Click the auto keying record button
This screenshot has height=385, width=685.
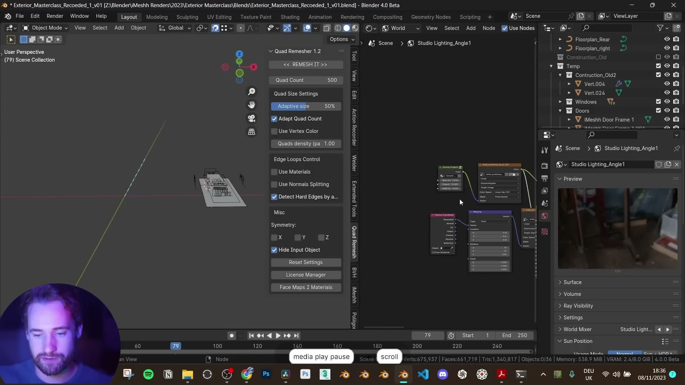(x=232, y=335)
